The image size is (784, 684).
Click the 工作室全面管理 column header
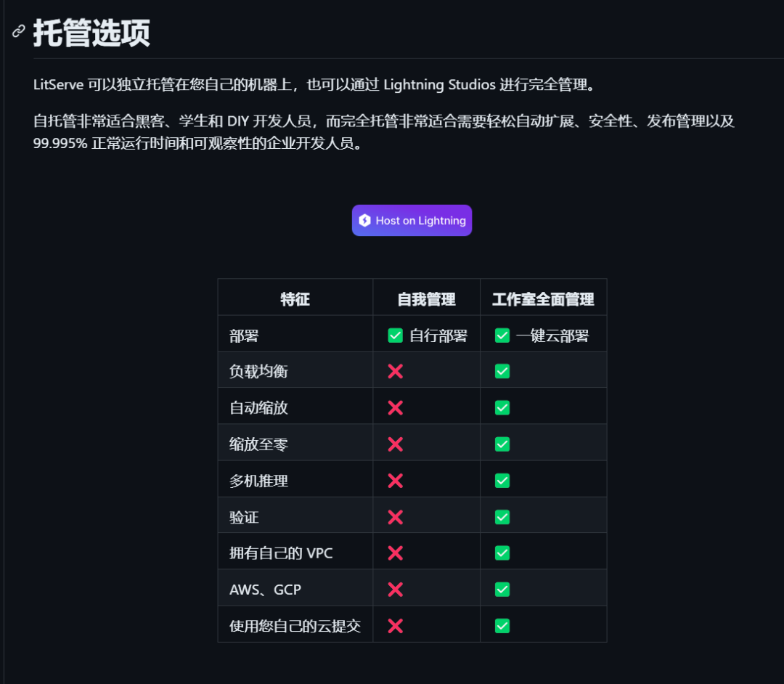[x=543, y=299]
